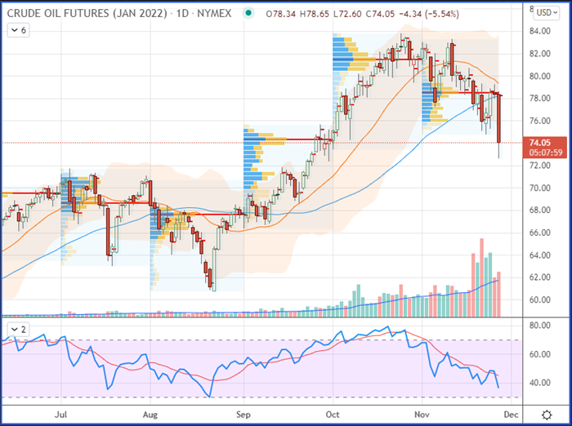Click the 1D interval text in the chart title

pyautogui.click(x=183, y=14)
